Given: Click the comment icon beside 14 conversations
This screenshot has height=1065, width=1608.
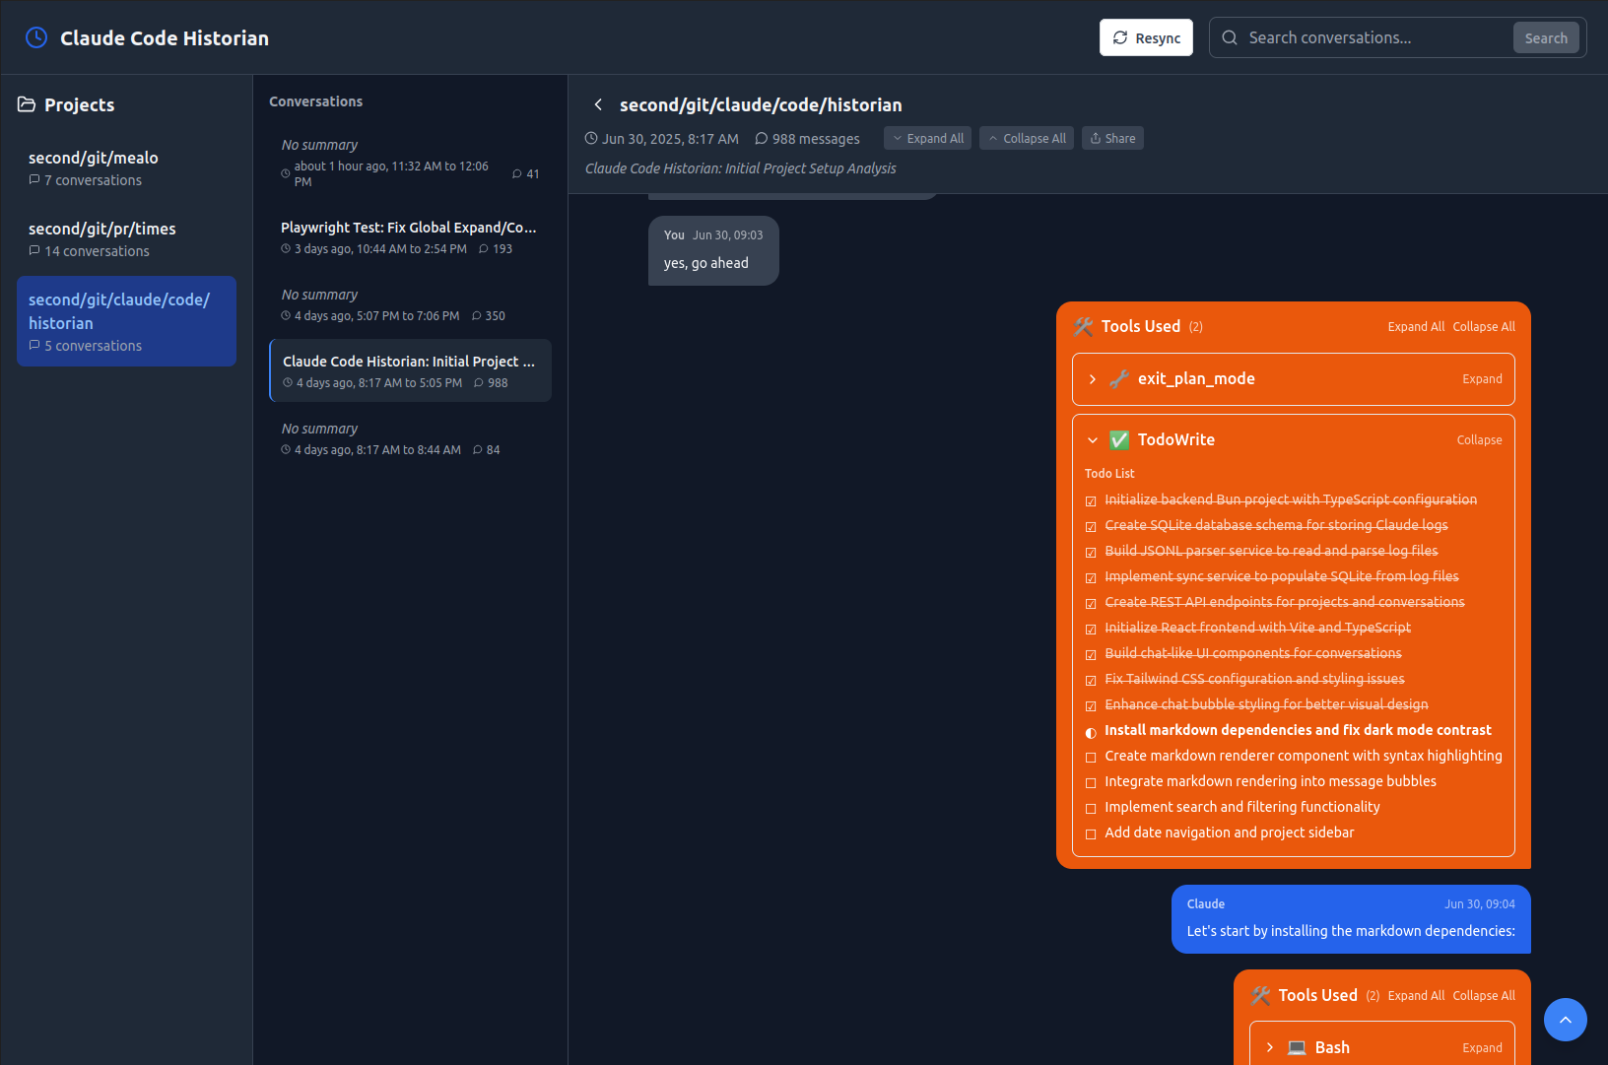Looking at the screenshot, I should (x=34, y=251).
